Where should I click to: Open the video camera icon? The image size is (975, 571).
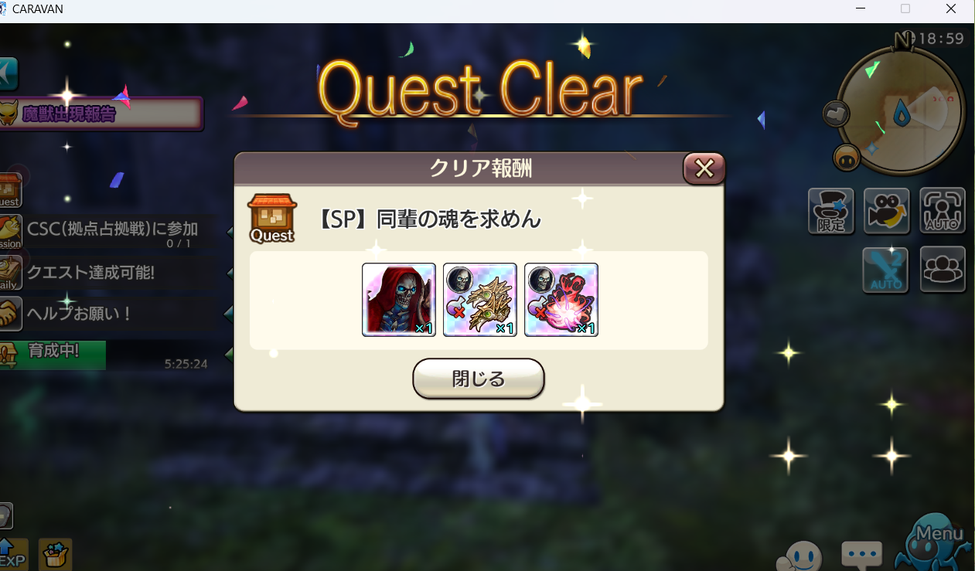(x=887, y=211)
